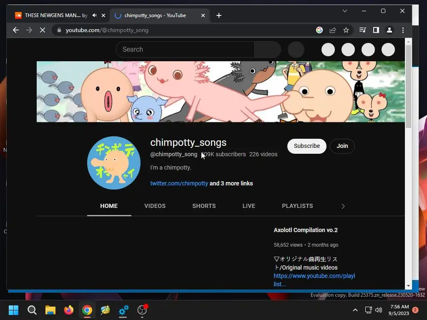427x320 pixels.
Task: Go back using the browser back arrow
Action: coord(16,30)
